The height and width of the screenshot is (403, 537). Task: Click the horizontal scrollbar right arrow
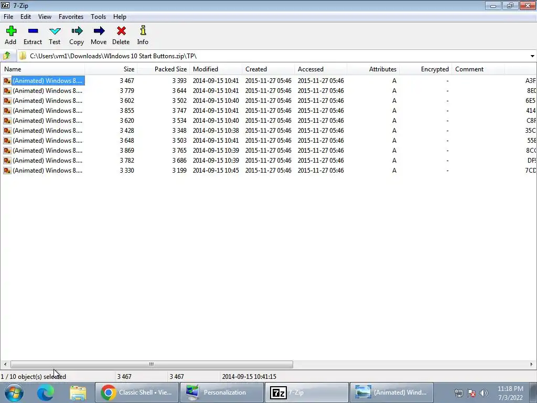click(x=532, y=364)
